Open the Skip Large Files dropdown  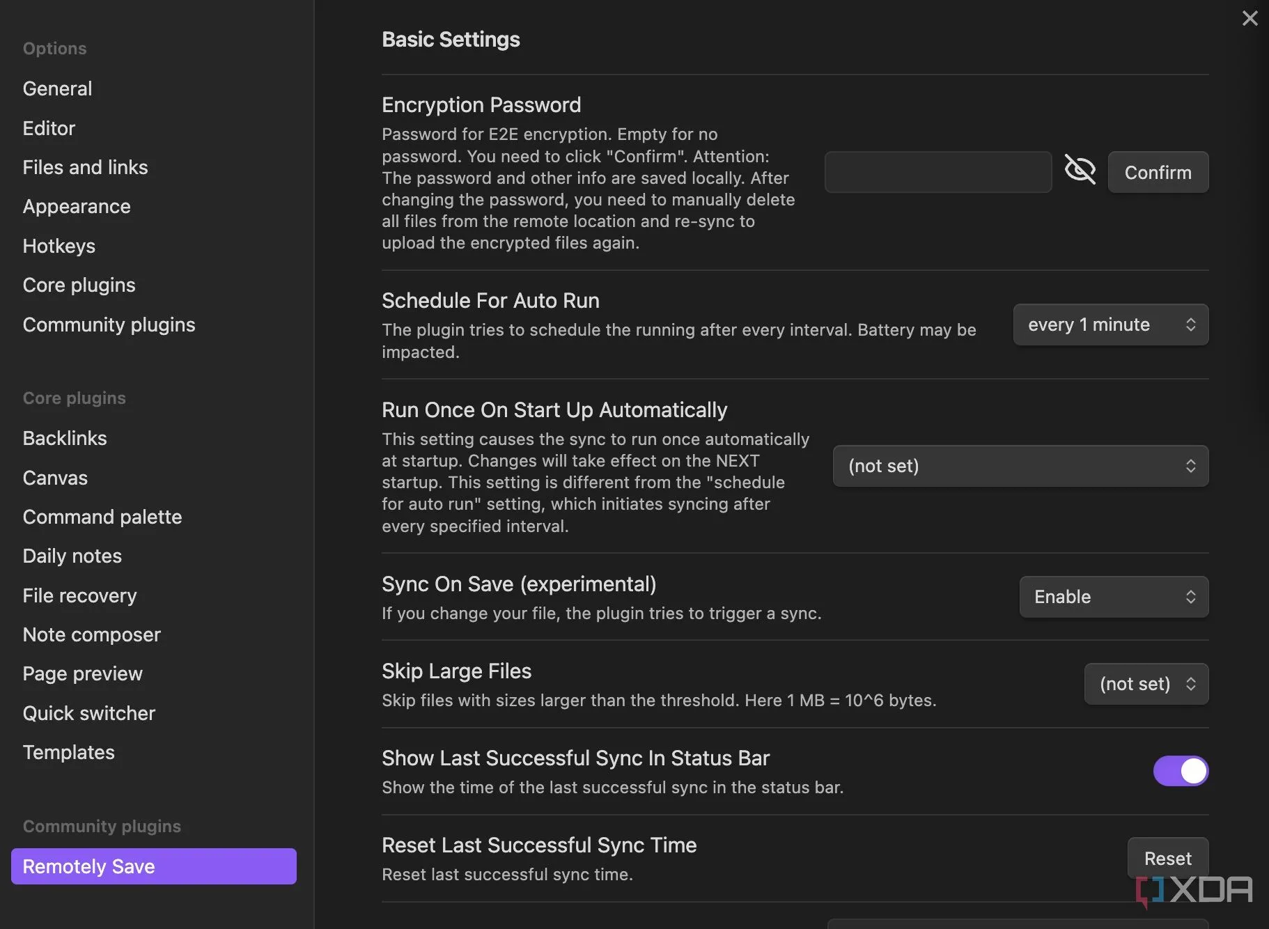(1146, 684)
